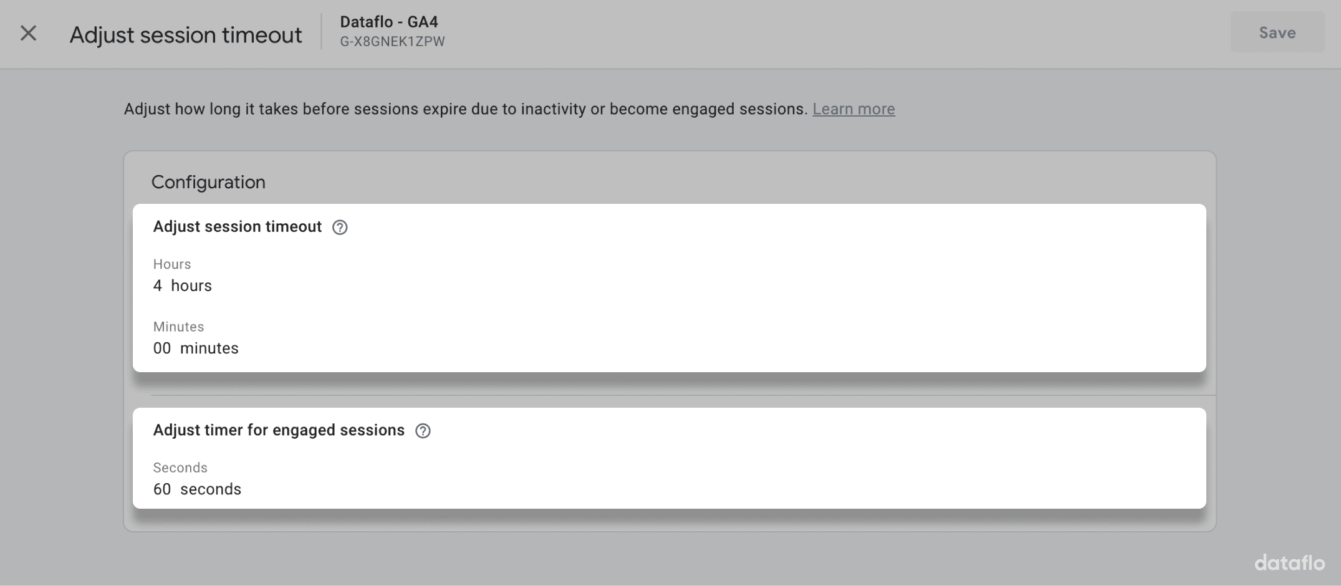Click the Save button
1341x586 pixels.
1276,32
